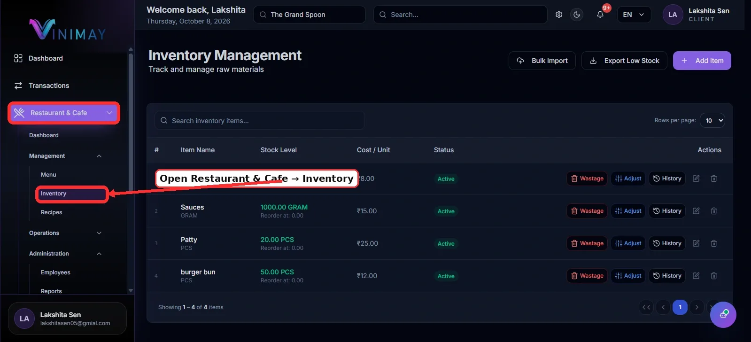Click edit pencil icon for burger bun
The width and height of the screenshot is (751, 342).
(696, 276)
